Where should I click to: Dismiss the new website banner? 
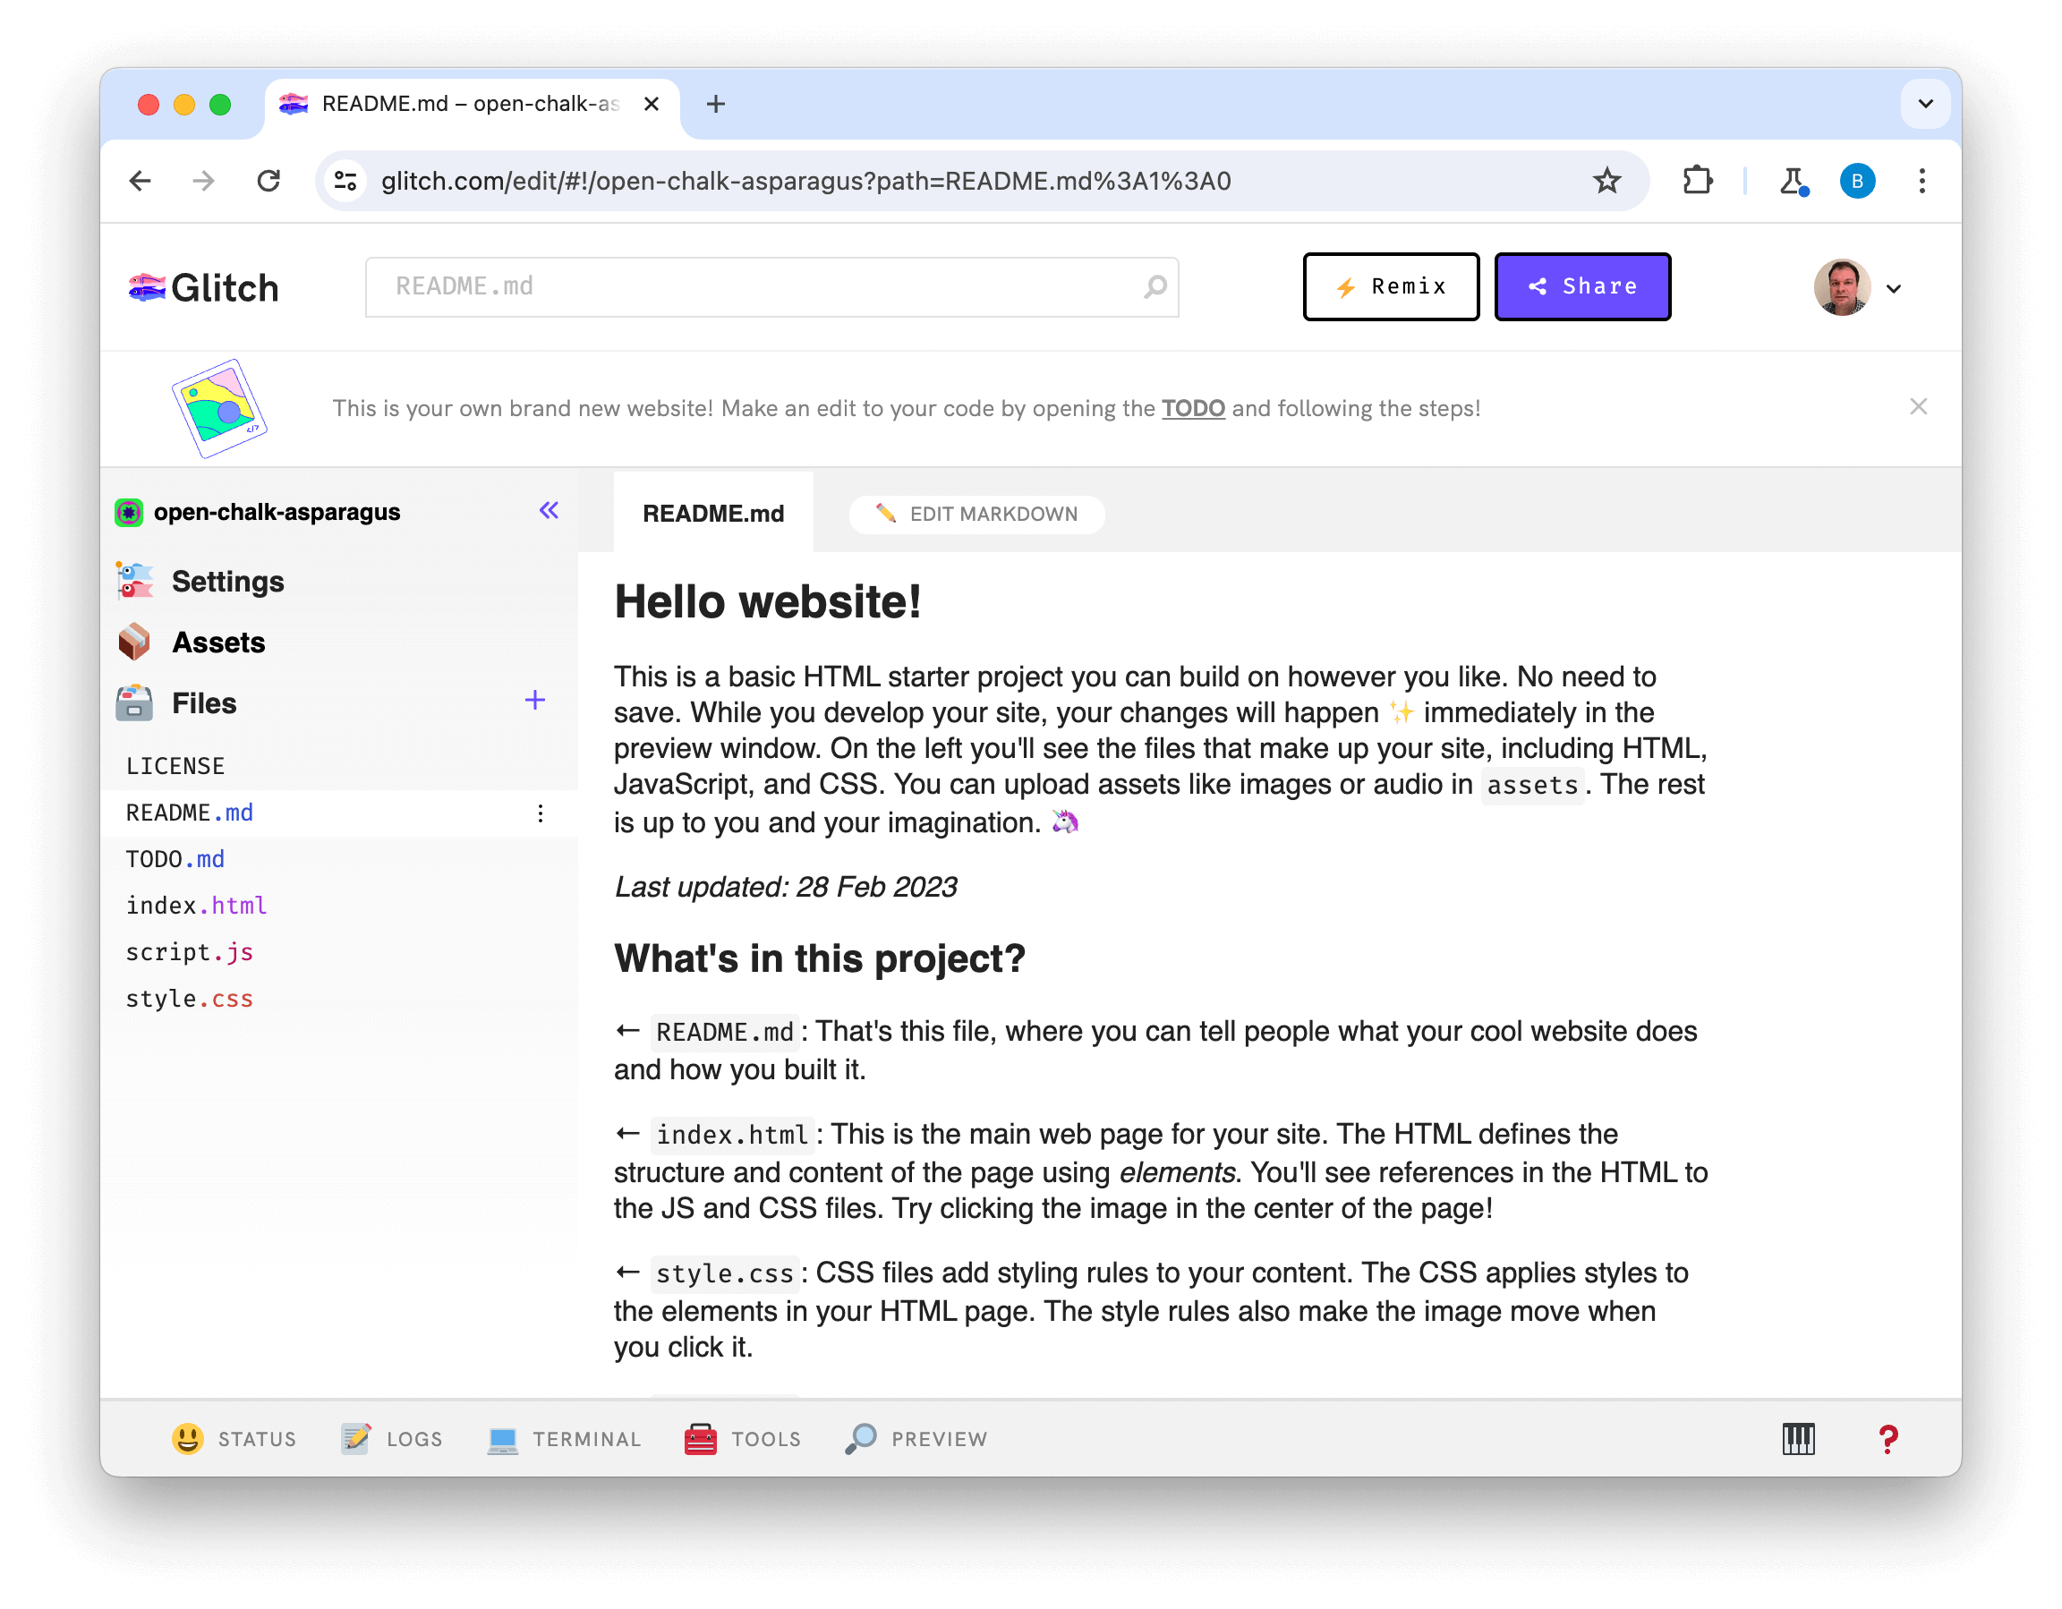[1918, 405]
